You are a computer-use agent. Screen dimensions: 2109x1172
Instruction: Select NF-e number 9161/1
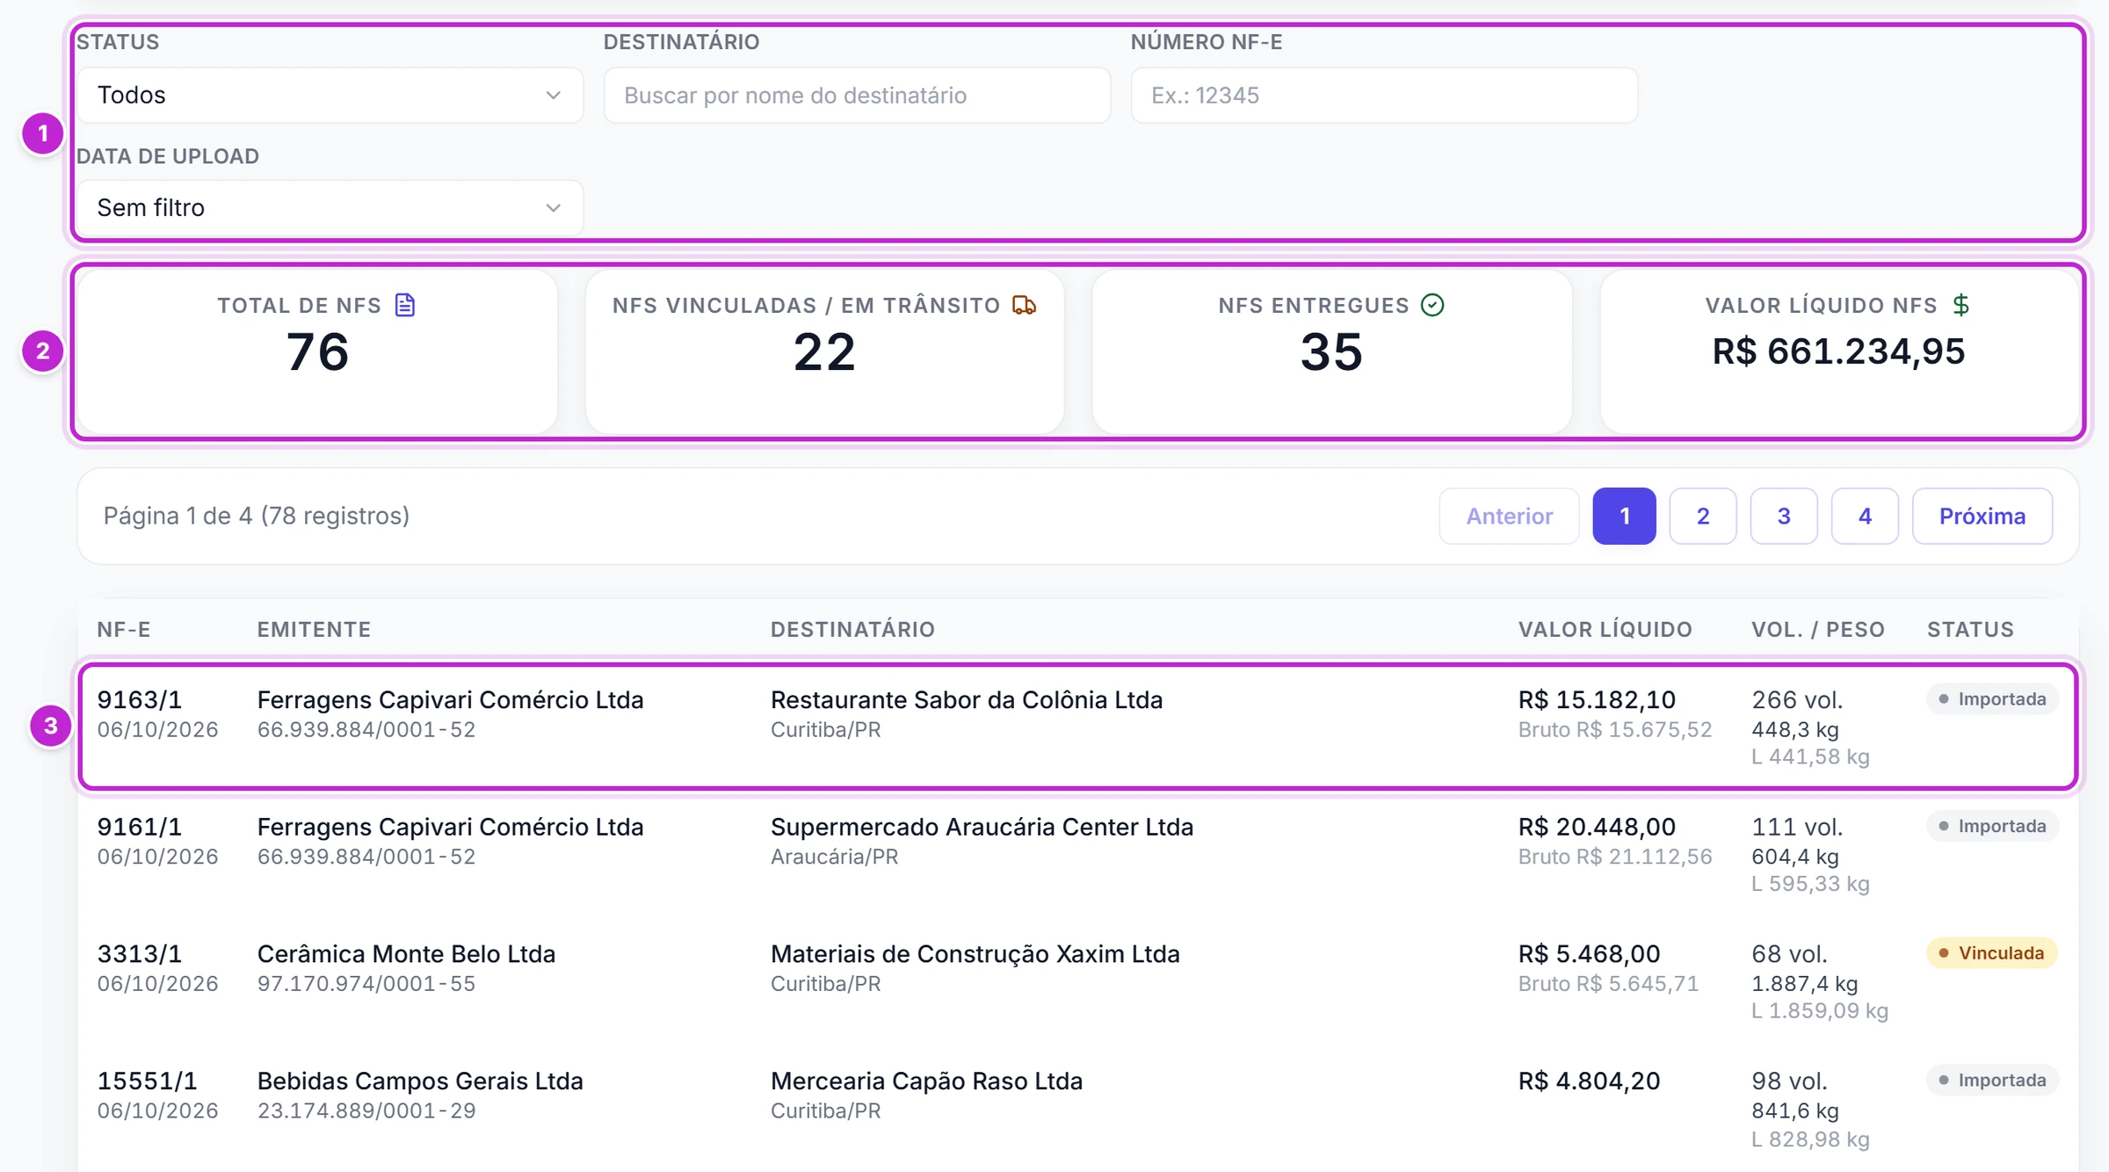(x=140, y=827)
